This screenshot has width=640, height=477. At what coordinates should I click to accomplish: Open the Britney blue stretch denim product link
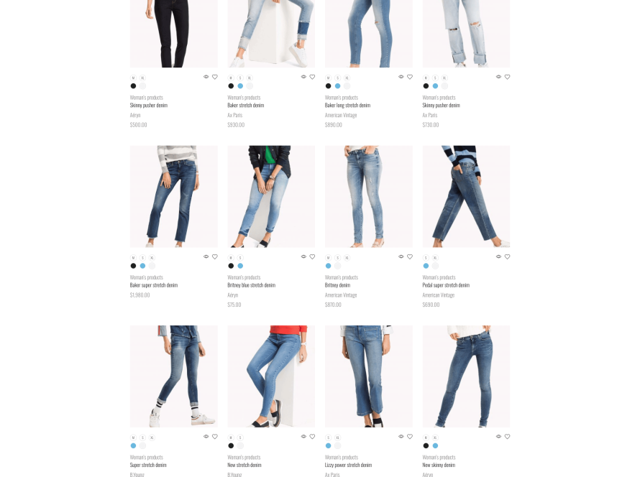point(252,285)
